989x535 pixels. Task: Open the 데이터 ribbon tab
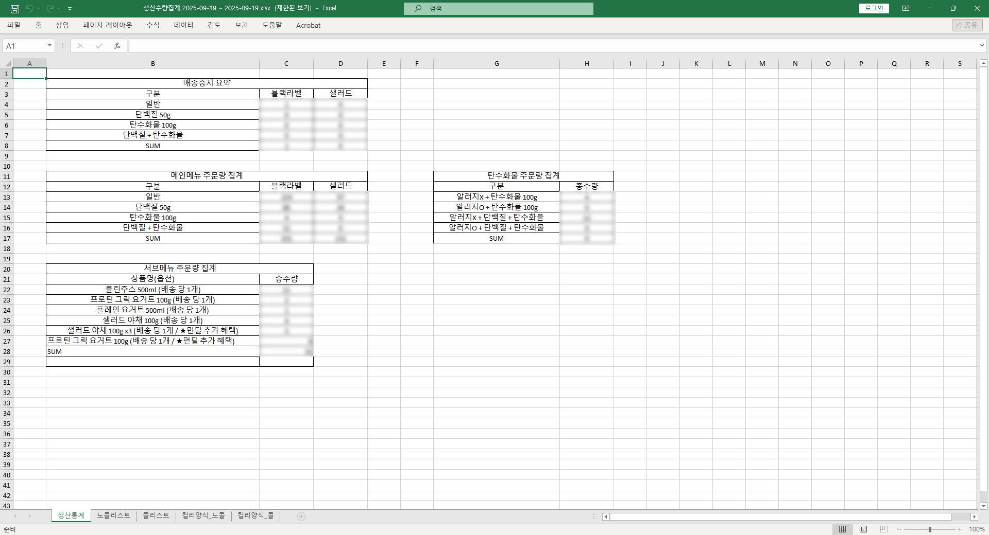(x=183, y=25)
